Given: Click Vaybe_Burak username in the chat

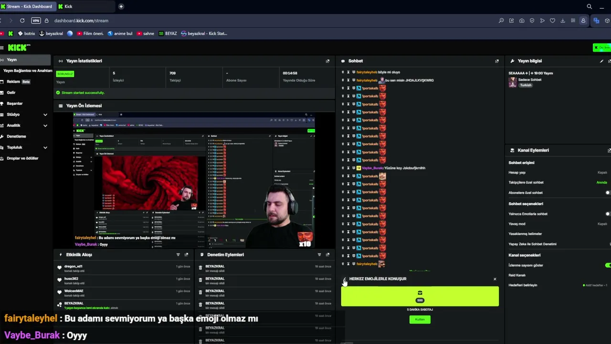Looking at the screenshot, I should [x=372, y=168].
